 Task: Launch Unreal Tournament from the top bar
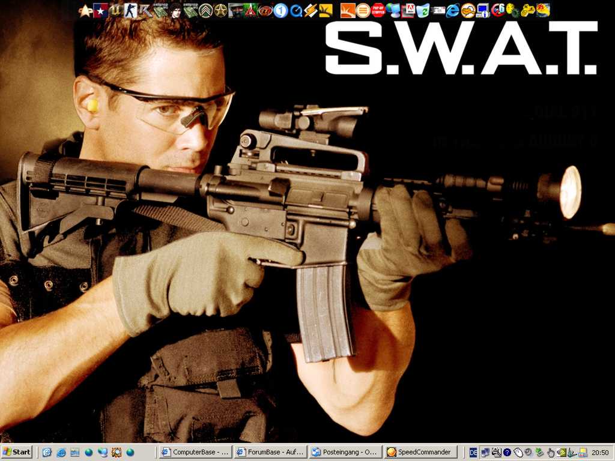point(115,11)
